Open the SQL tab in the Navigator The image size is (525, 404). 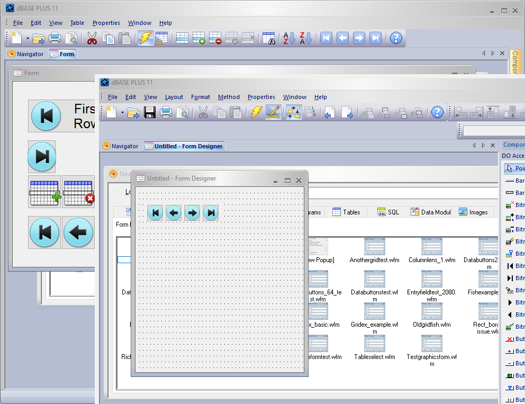tap(388, 212)
